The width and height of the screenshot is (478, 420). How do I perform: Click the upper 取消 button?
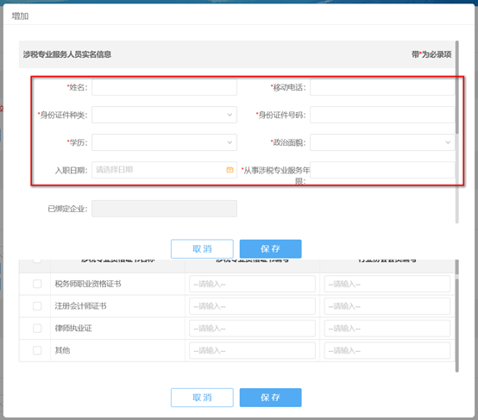(x=202, y=248)
